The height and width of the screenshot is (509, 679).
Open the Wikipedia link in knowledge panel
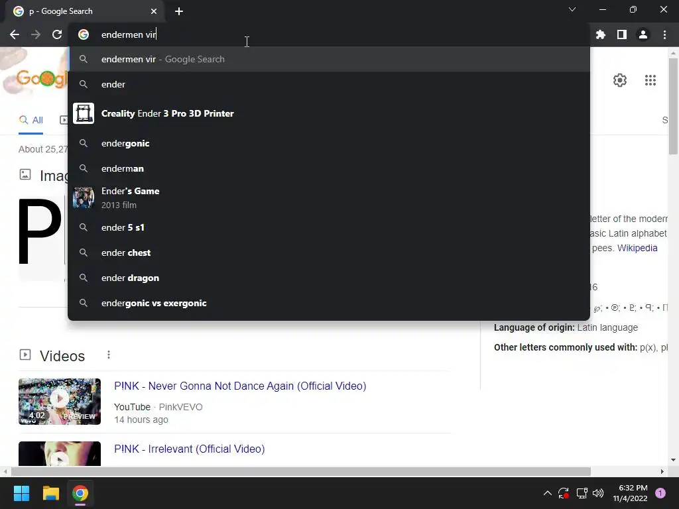637,248
